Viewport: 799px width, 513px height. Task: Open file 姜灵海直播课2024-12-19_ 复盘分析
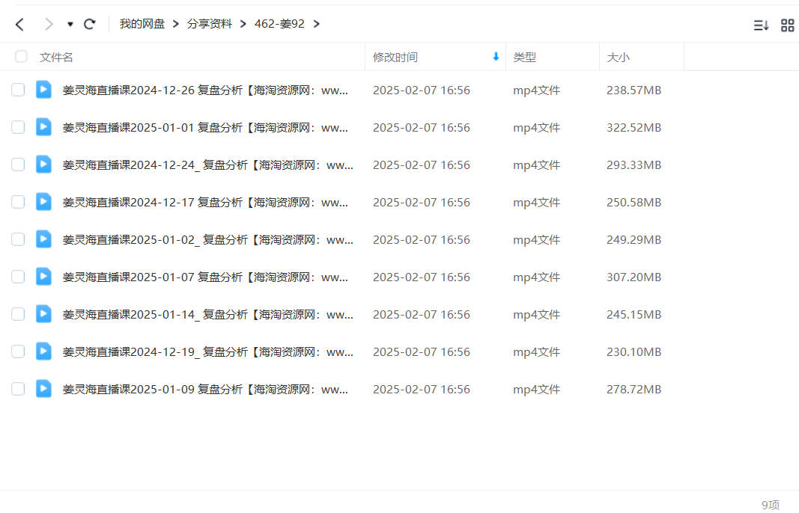(x=208, y=352)
